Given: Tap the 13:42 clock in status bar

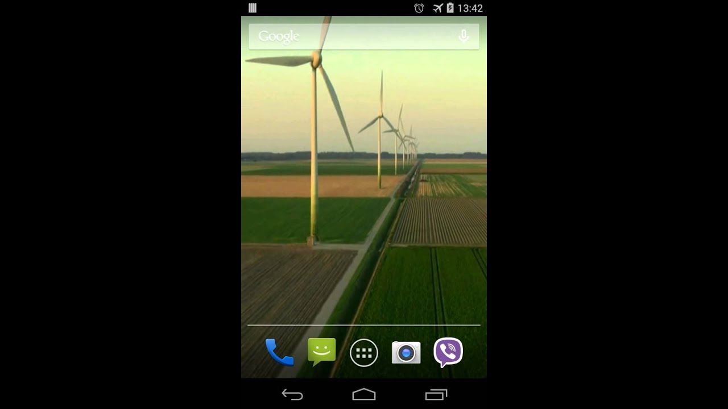Looking at the screenshot, I should [470, 9].
